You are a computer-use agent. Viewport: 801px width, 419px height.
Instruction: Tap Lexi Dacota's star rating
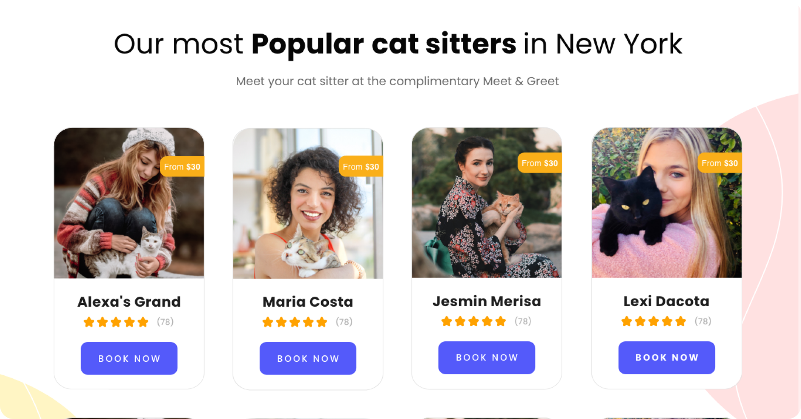653,321
